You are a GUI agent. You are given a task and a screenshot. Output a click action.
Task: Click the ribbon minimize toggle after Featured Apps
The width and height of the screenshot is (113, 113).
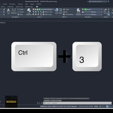(37, 7)
